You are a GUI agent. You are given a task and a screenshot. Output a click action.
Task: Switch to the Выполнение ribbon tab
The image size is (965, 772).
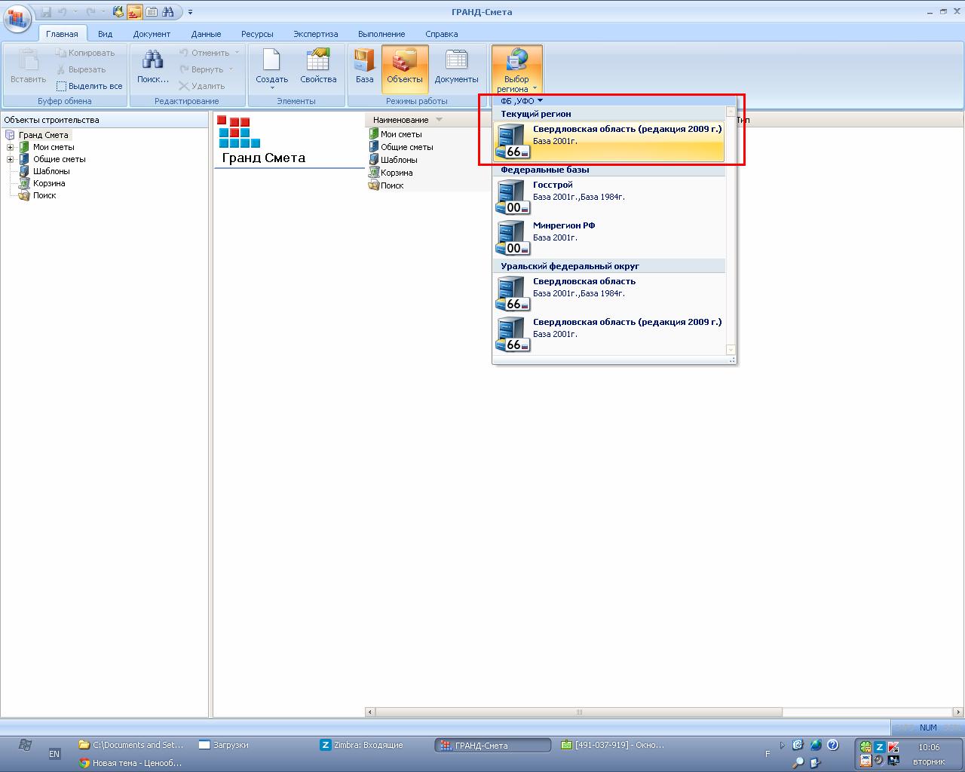381,34
